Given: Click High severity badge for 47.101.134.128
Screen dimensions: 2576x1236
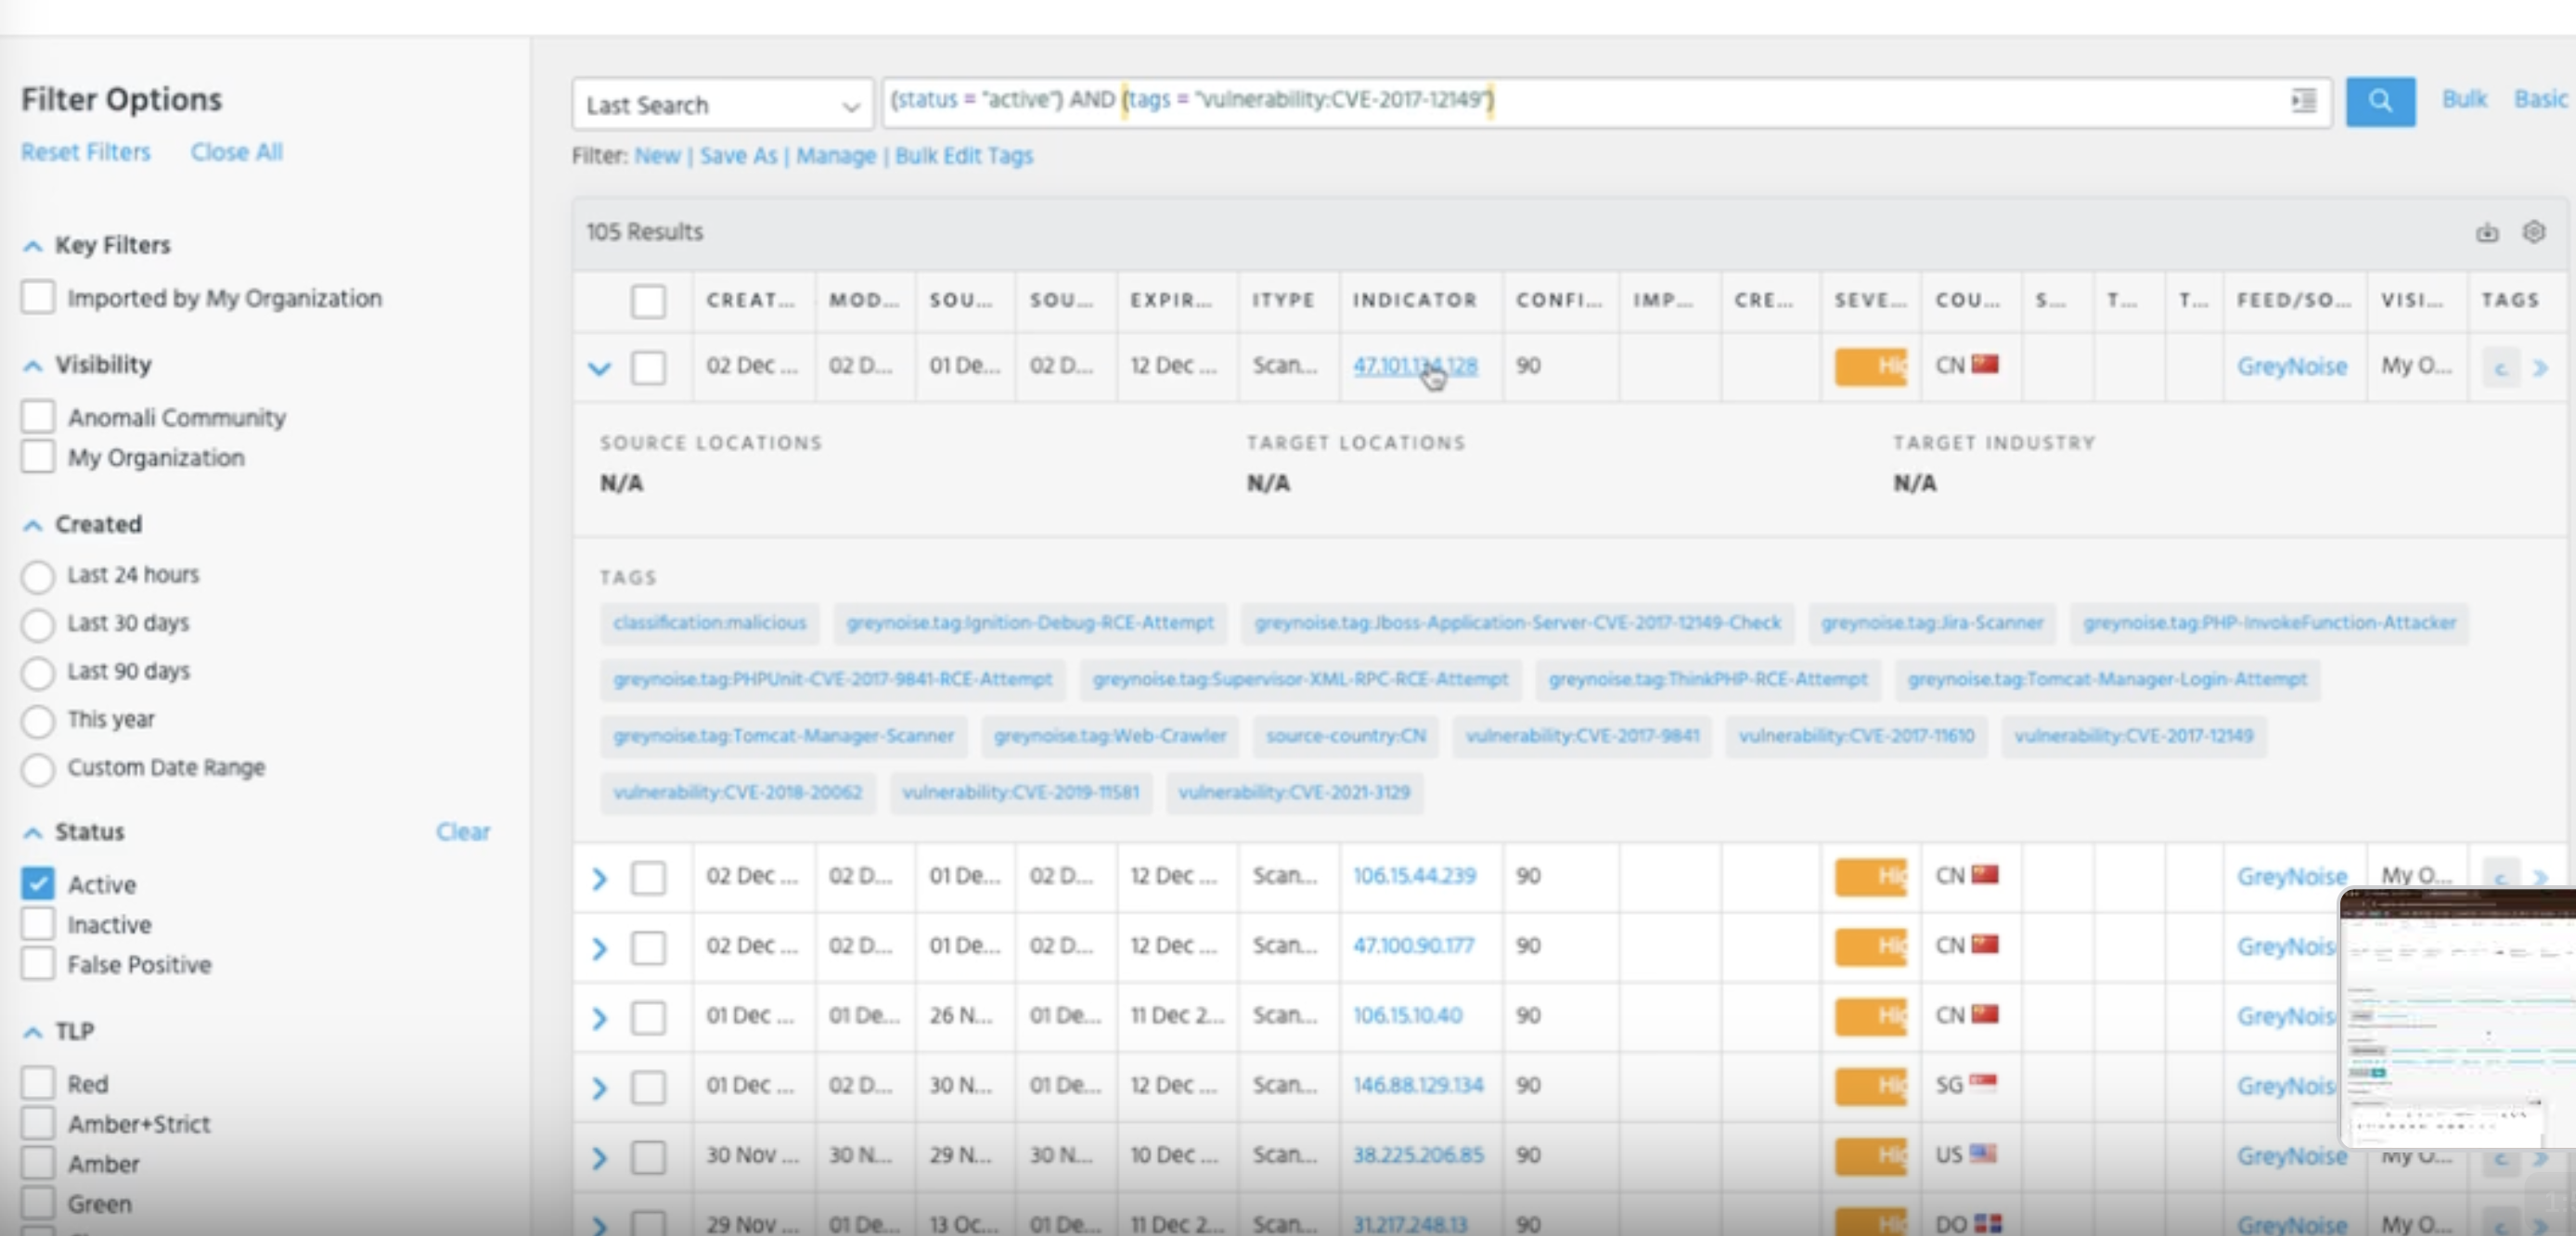Looking at the screenshot, I should pyautogui.click(x=1870, y=367).
